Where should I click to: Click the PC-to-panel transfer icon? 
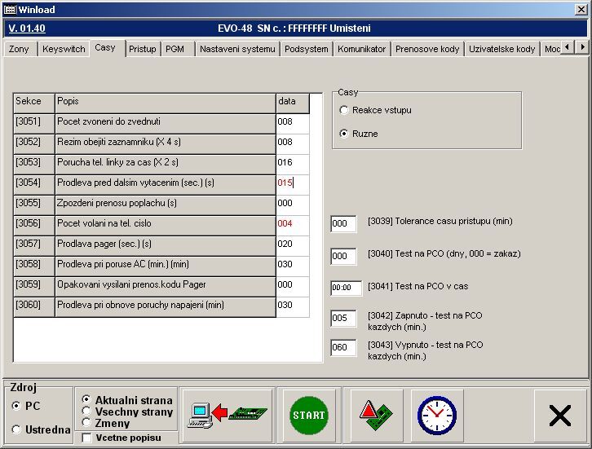coord(227,414)
